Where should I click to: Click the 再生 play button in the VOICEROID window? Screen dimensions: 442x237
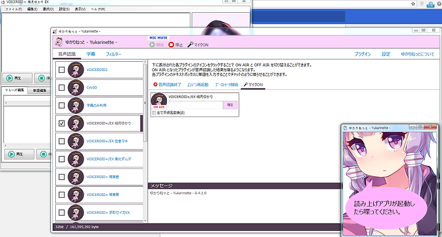pos(17,78)
